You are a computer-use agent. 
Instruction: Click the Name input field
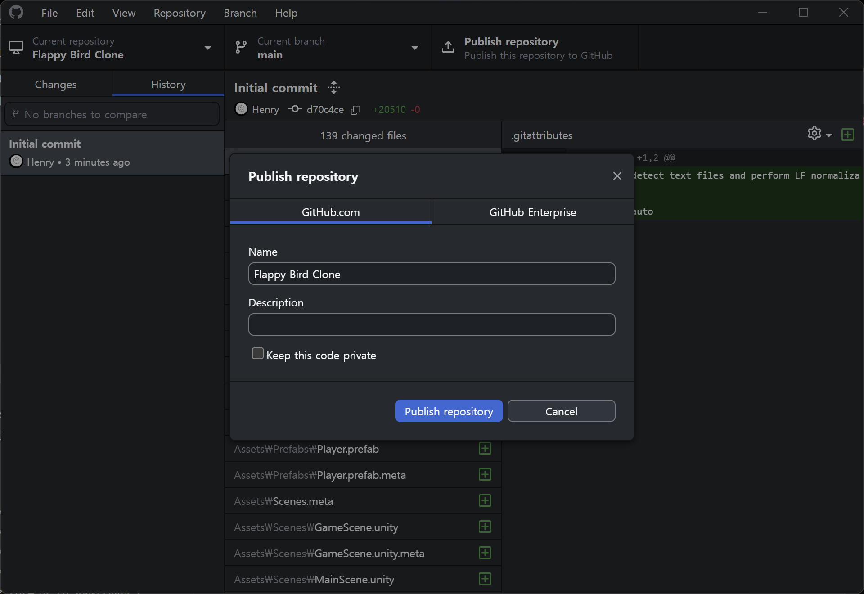point(432,274)
